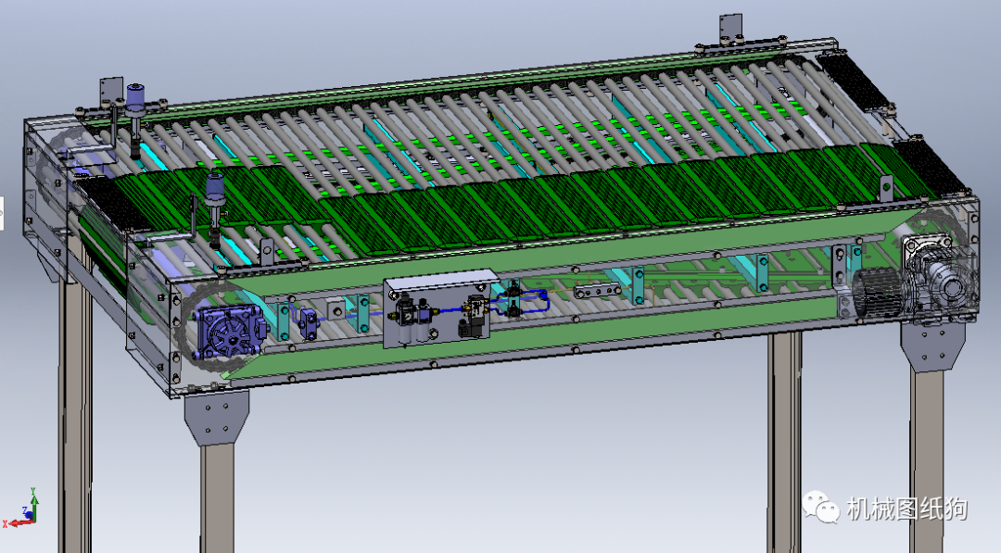Click the small blue block left of the control panel

tap(309, 322)
